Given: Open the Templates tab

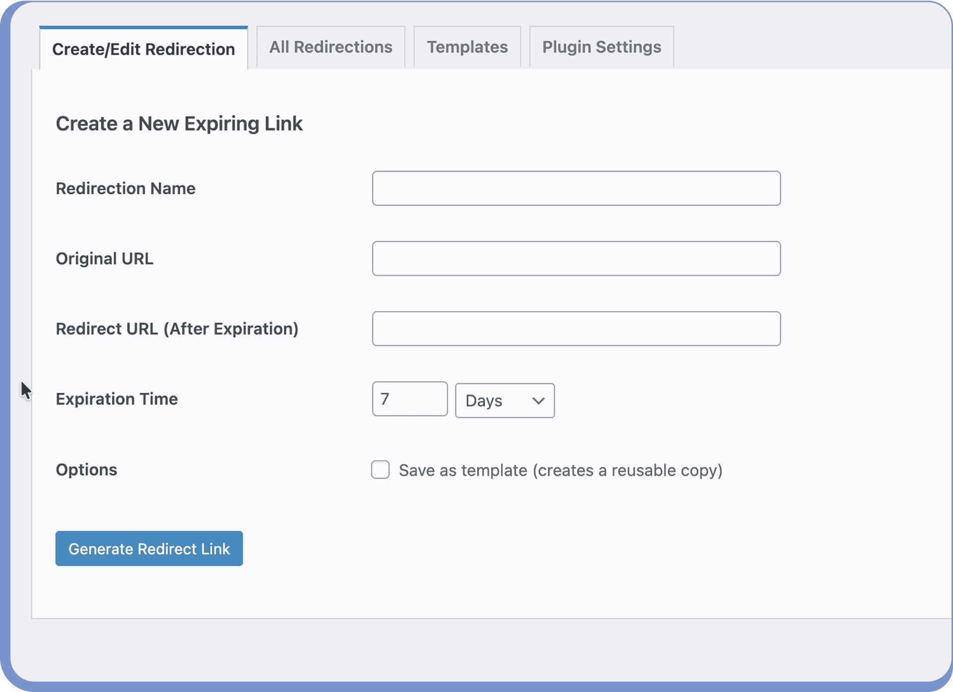Looking at the screenshot, I should point(467,47).
